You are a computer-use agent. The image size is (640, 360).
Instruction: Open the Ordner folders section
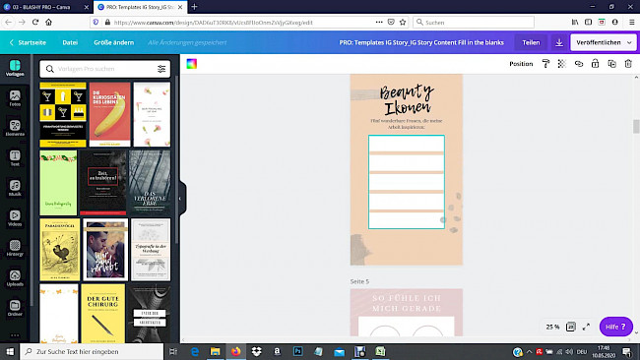[15, 308]
